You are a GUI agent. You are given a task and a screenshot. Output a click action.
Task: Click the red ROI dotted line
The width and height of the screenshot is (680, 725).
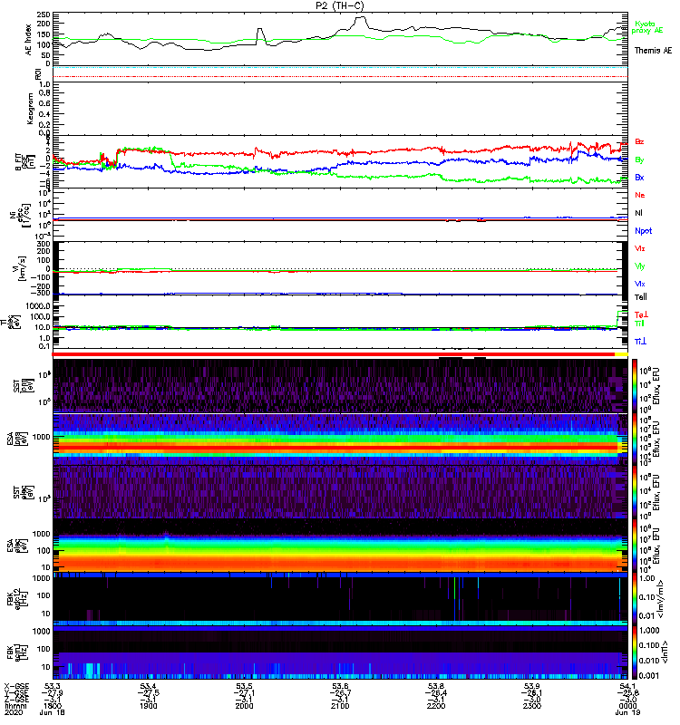[340, 77]
